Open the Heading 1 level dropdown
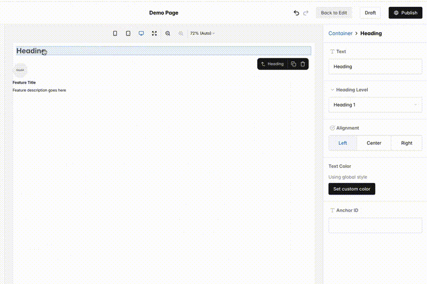The width and height of the screenshot is (427, 284). click(375, 105)
